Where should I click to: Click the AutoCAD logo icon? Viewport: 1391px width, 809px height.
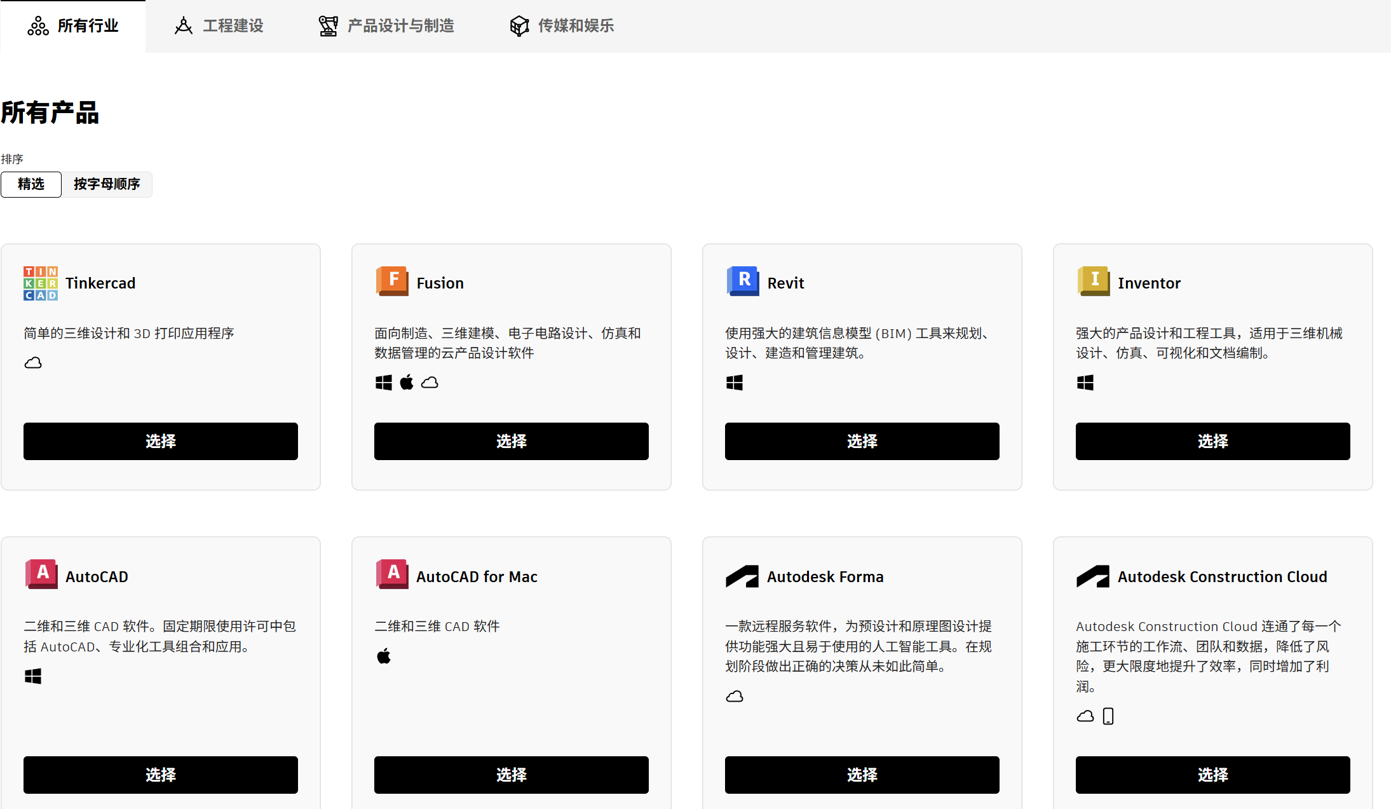(41, 574)
